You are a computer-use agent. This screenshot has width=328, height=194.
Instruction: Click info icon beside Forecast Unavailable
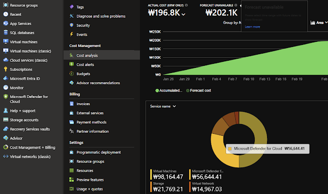[x=236, y=5]
